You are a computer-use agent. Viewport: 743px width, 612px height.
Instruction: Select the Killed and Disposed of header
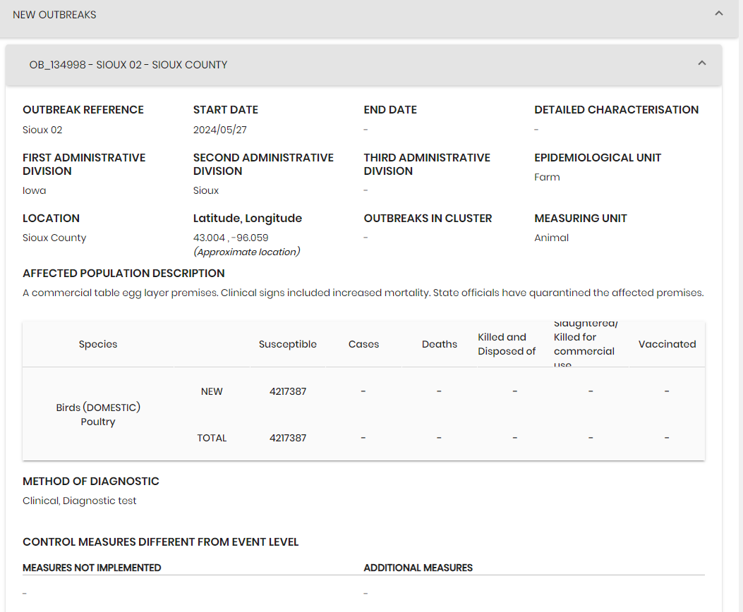[x=507, y=344]
